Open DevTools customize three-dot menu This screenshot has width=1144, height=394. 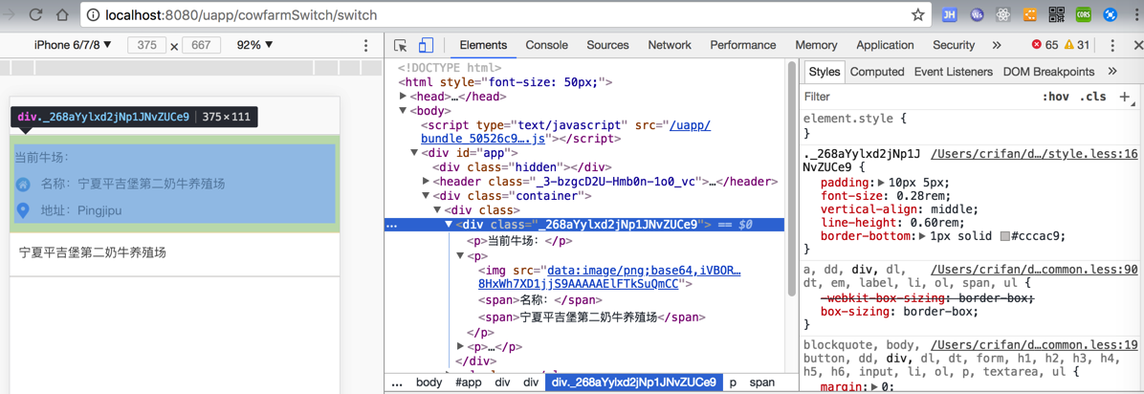[x=1112, y=45]
